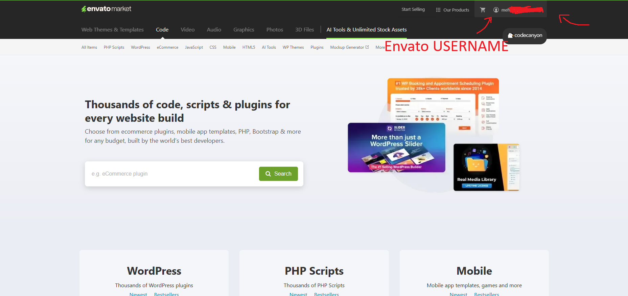
Task: Click the Envato Market logo
Action: [x=106, y=9]
